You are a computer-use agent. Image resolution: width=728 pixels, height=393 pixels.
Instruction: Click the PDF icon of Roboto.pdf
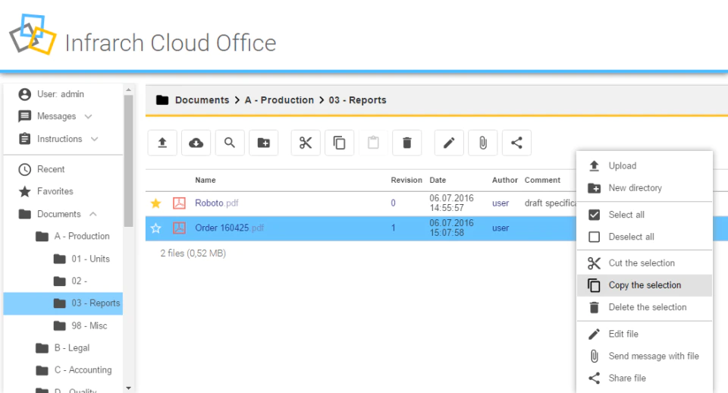click(179, 203)
